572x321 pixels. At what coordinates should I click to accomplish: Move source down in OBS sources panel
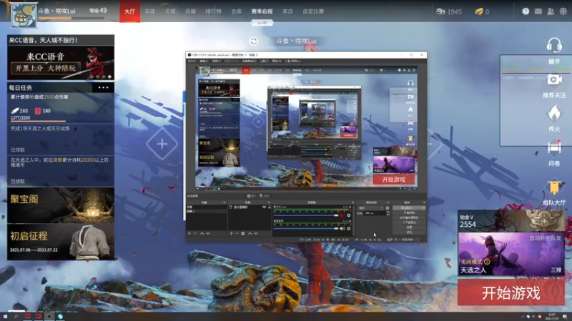256,233
